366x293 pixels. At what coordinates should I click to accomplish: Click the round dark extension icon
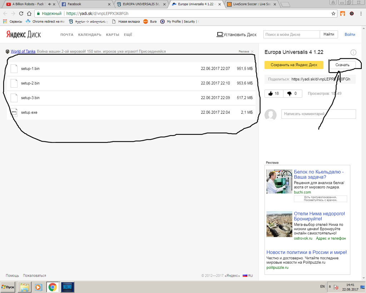click(352, 14)
